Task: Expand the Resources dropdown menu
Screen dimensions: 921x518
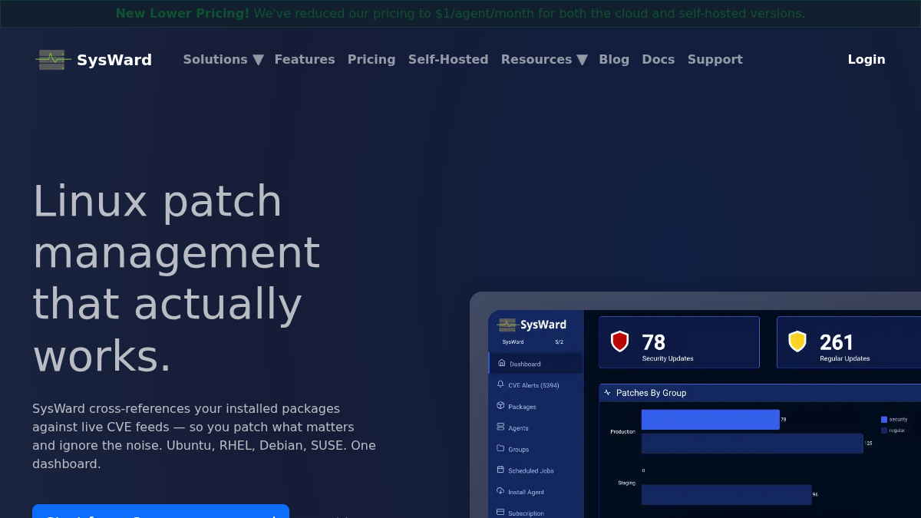Action: [544, 59]
